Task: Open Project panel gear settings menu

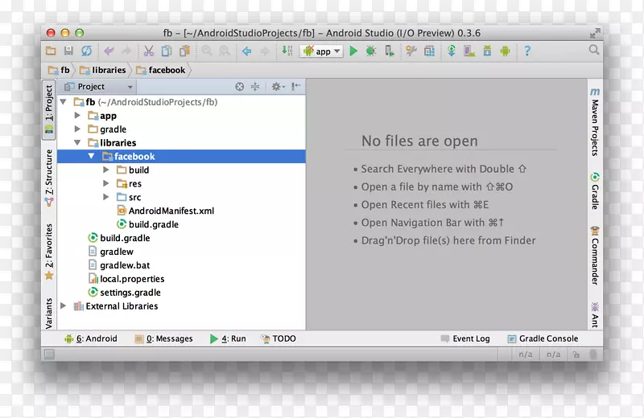Action: [x=278, y=87]
